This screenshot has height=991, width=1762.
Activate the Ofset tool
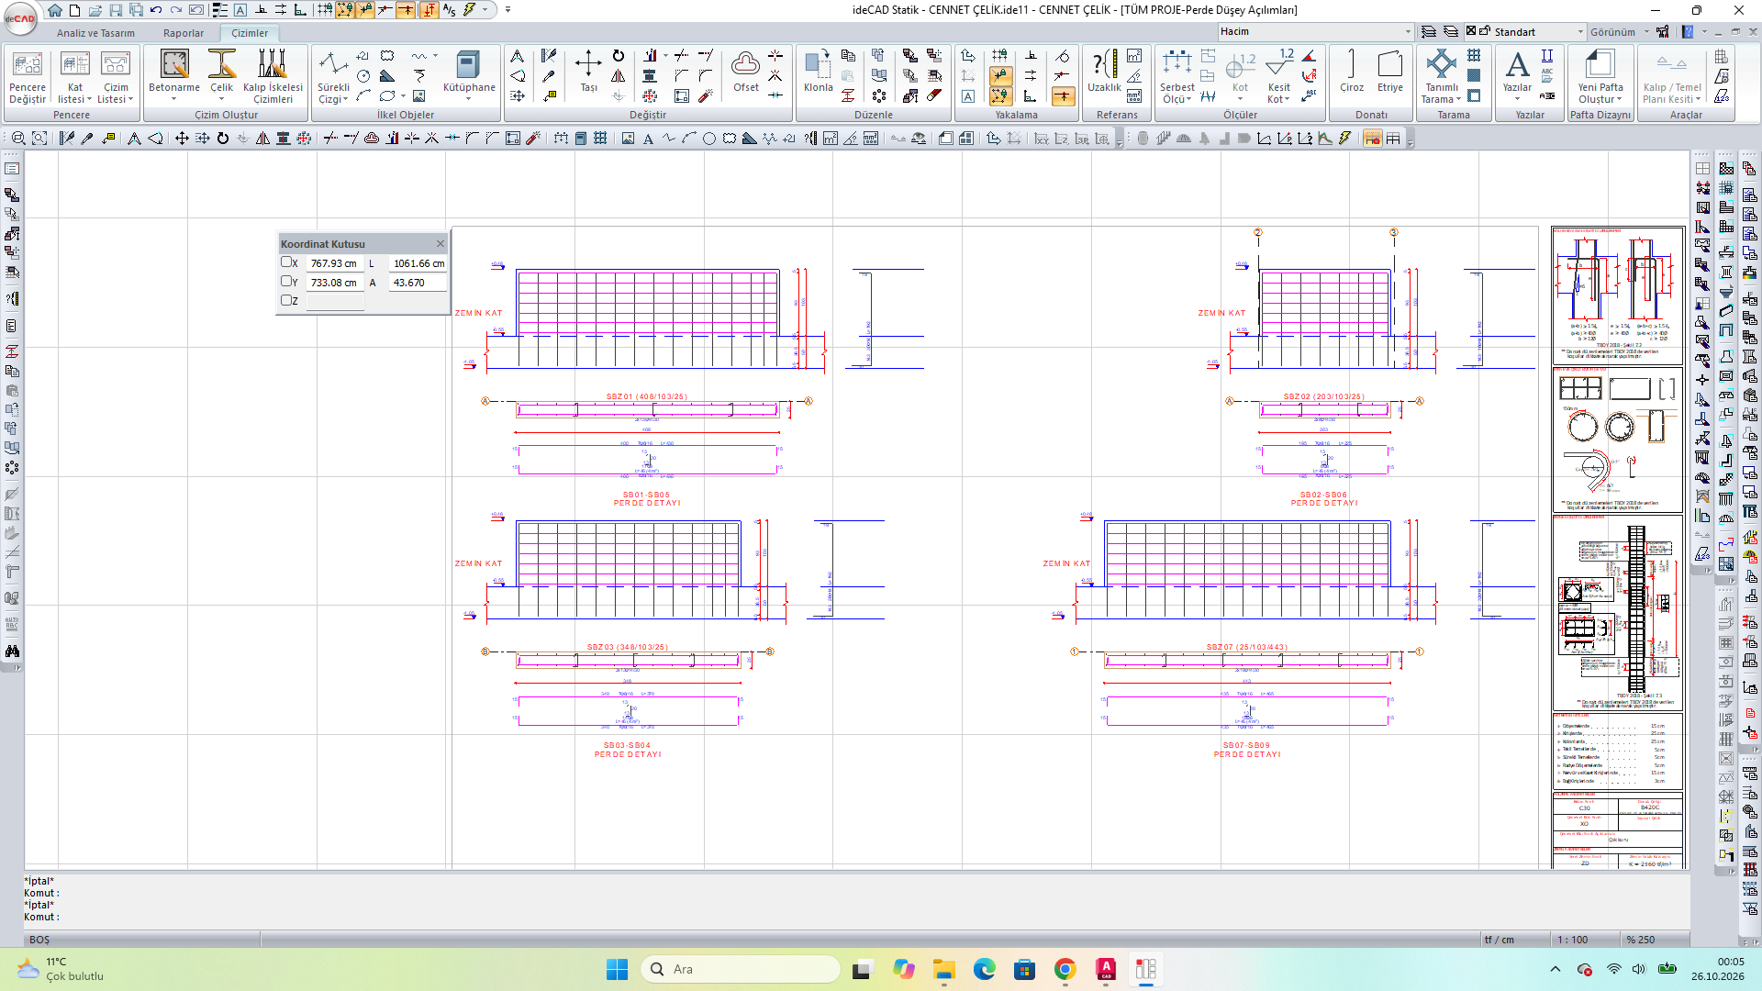(745, 72)
